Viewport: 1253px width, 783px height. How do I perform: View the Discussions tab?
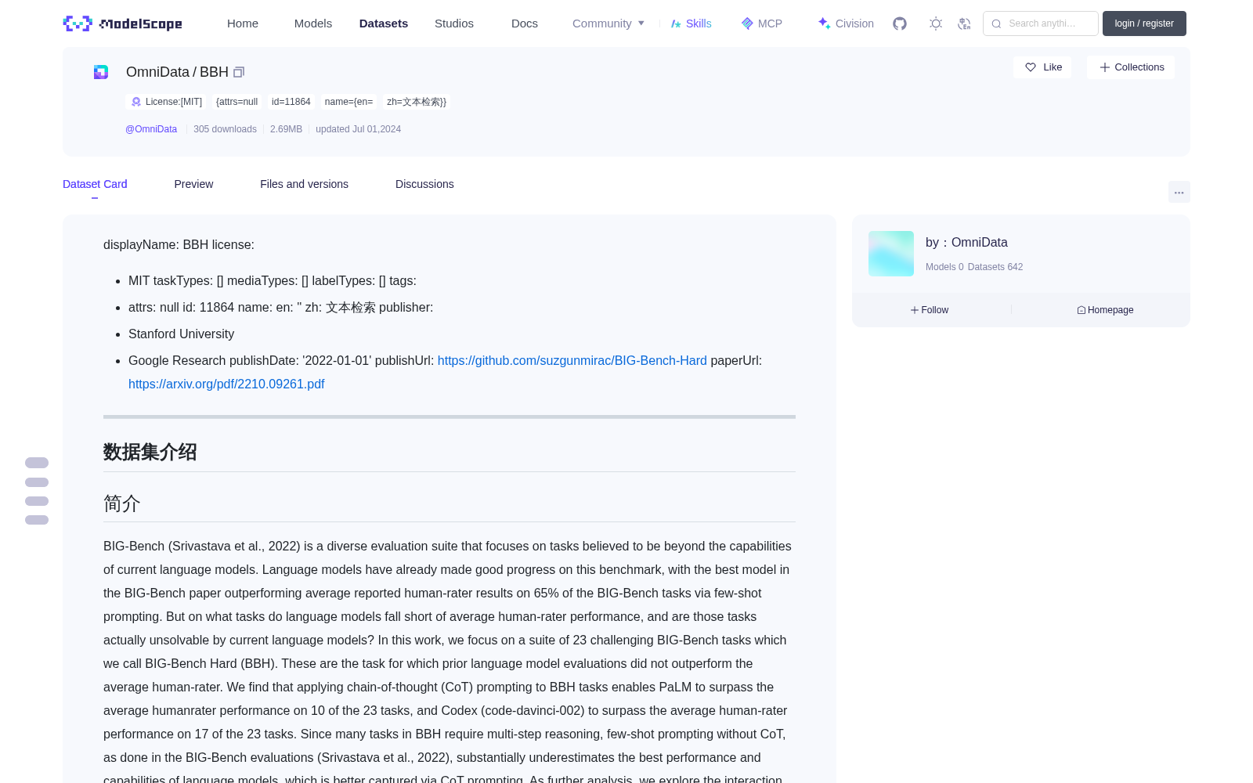pos(424,184)
